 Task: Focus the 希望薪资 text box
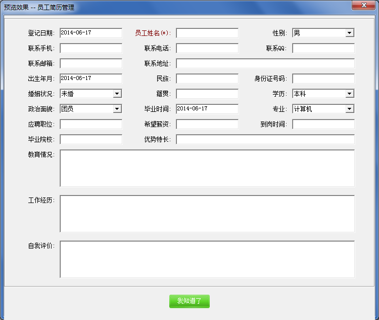tap(207, 124)
